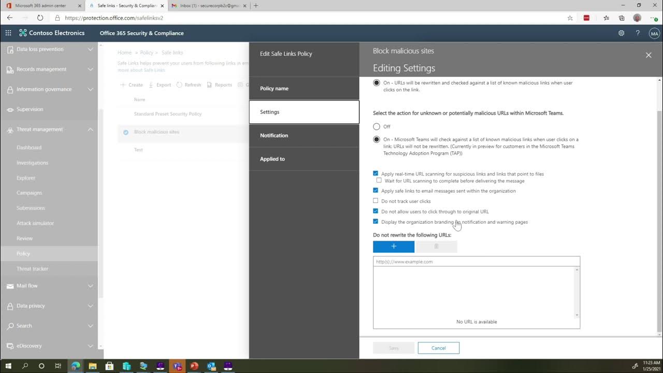
Task: Click the Save button
Action: [394, 348]
